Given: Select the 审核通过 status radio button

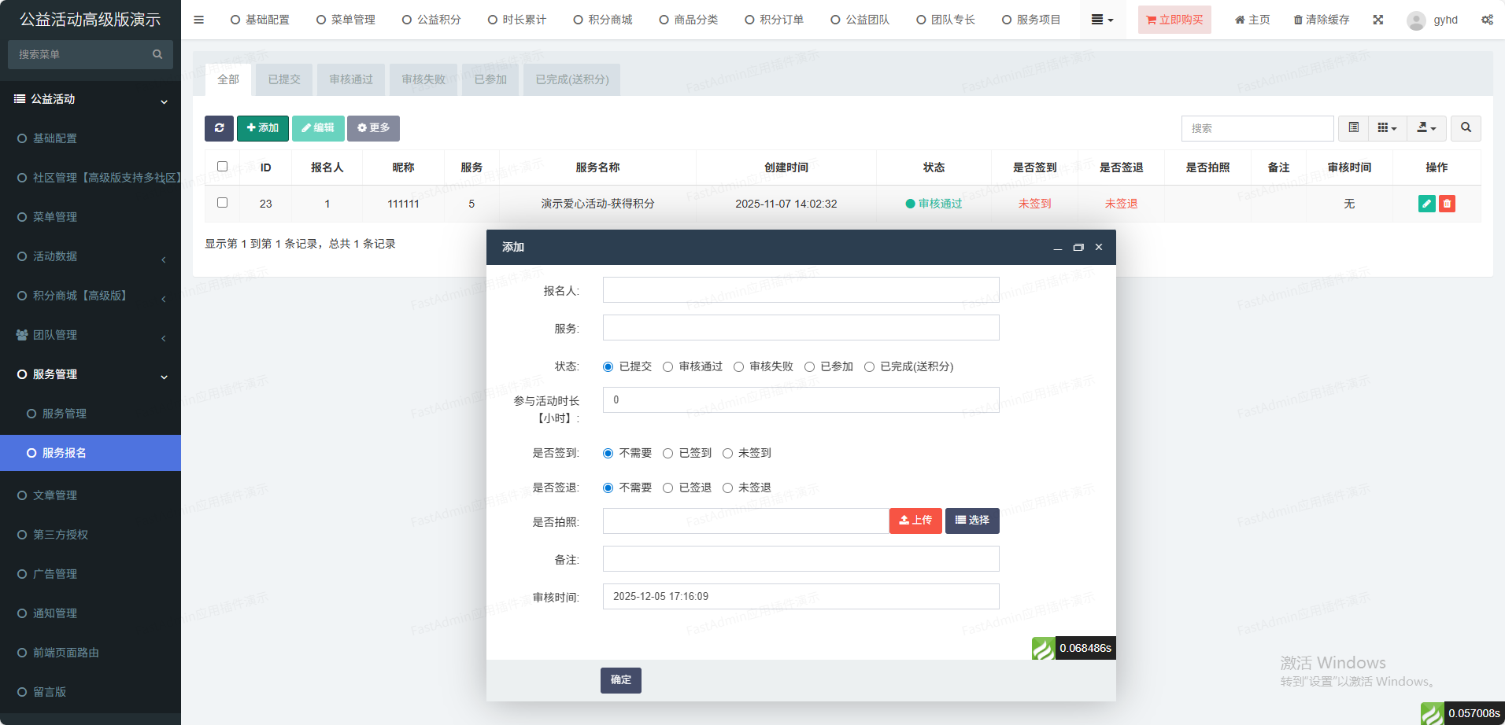Looking at the screenshot, I should pyautogui.click(x=668, y=367).
